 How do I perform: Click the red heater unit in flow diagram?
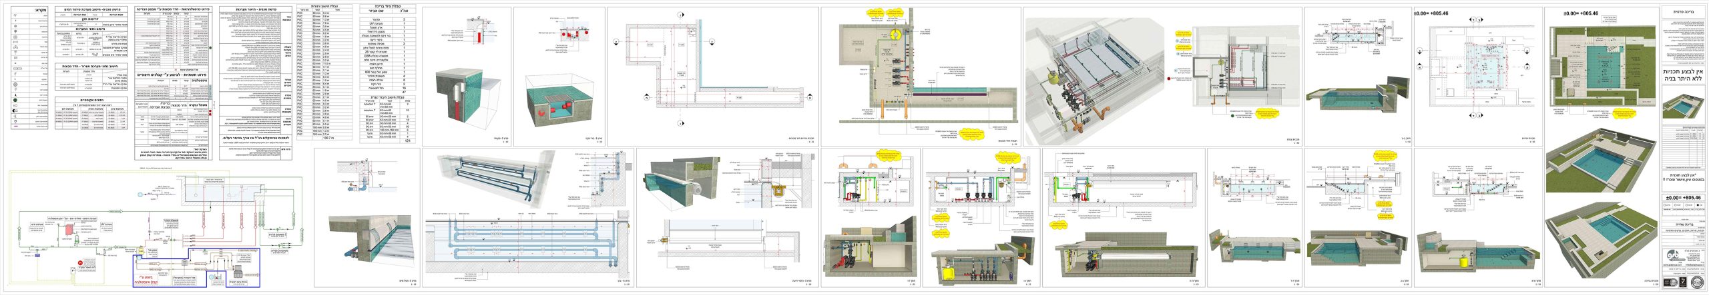point(67,228)
